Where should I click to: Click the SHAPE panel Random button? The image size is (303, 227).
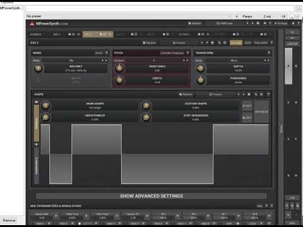click(x=186, y=95)
